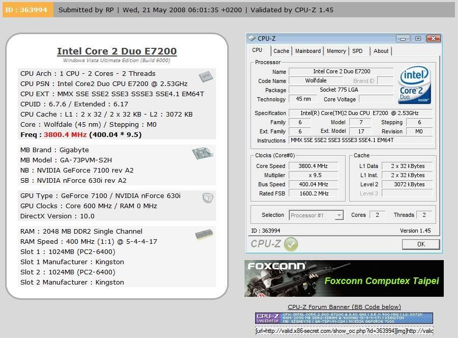Click the empty Core Voltage field

click(376, 99)
